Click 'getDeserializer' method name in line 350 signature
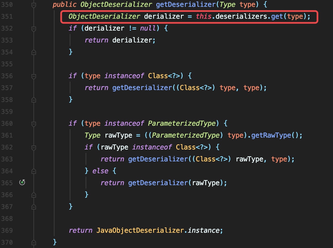The height and width of the screenshot is (248, 333). (x=186, y=5)
